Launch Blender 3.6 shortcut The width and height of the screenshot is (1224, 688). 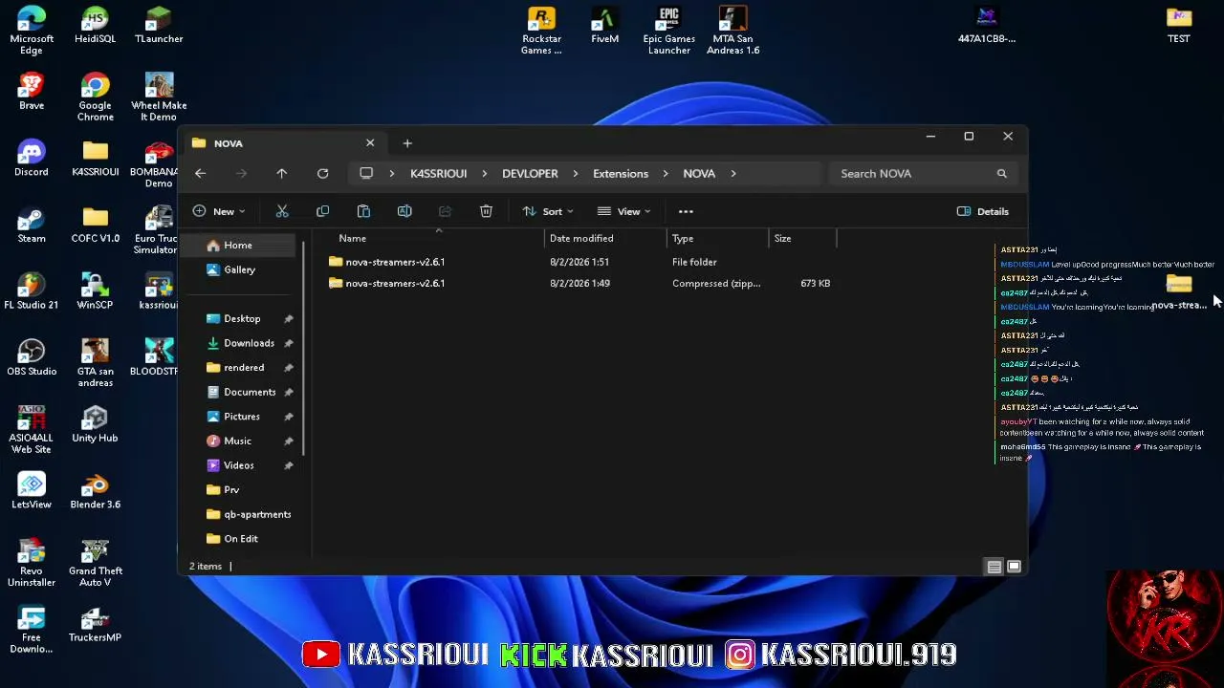(95, 492)
